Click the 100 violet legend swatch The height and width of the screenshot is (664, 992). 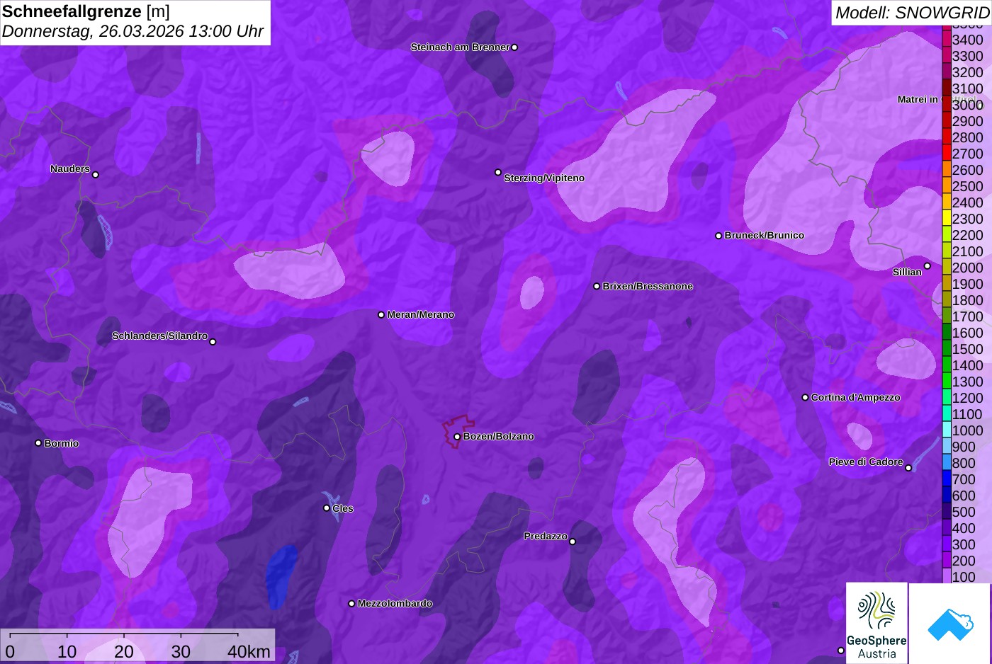(946, 576)
